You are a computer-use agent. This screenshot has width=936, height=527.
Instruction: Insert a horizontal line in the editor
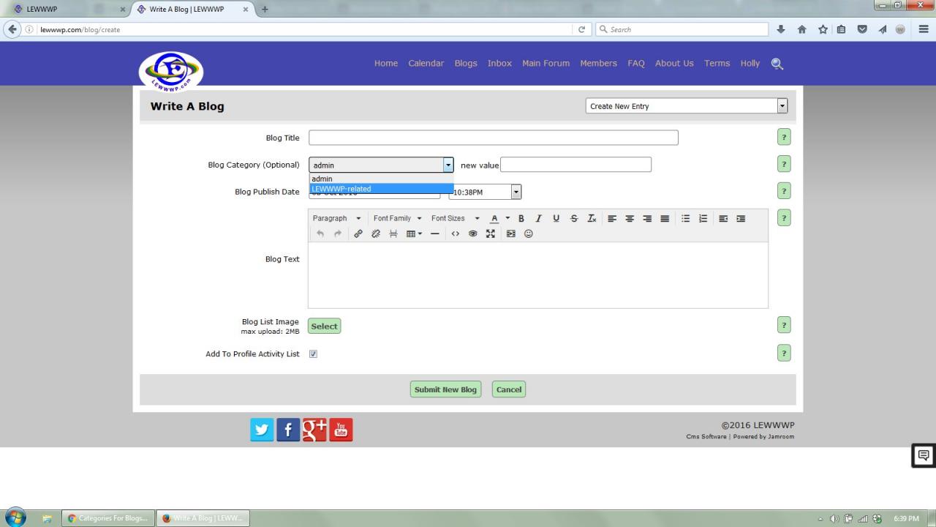[435, 233]
